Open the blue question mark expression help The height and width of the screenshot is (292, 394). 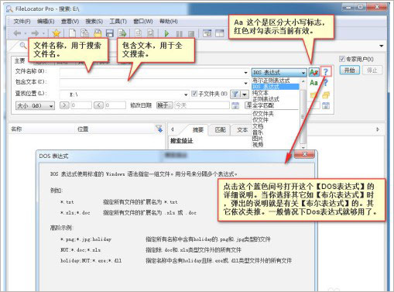click(326, 72)
